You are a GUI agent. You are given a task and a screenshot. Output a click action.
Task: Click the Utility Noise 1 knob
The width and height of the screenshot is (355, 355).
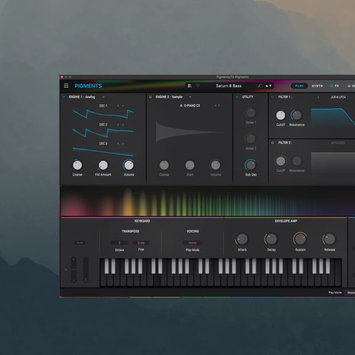250,113
